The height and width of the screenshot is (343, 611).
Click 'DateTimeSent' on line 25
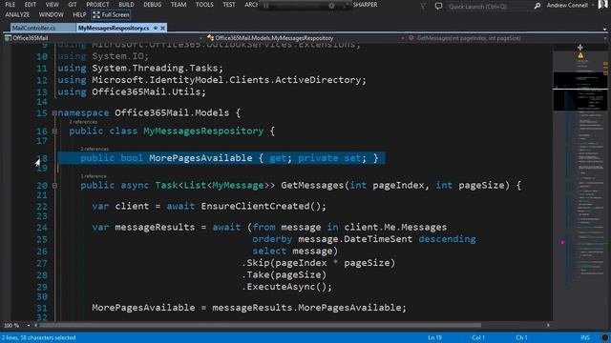coord(378,239)
